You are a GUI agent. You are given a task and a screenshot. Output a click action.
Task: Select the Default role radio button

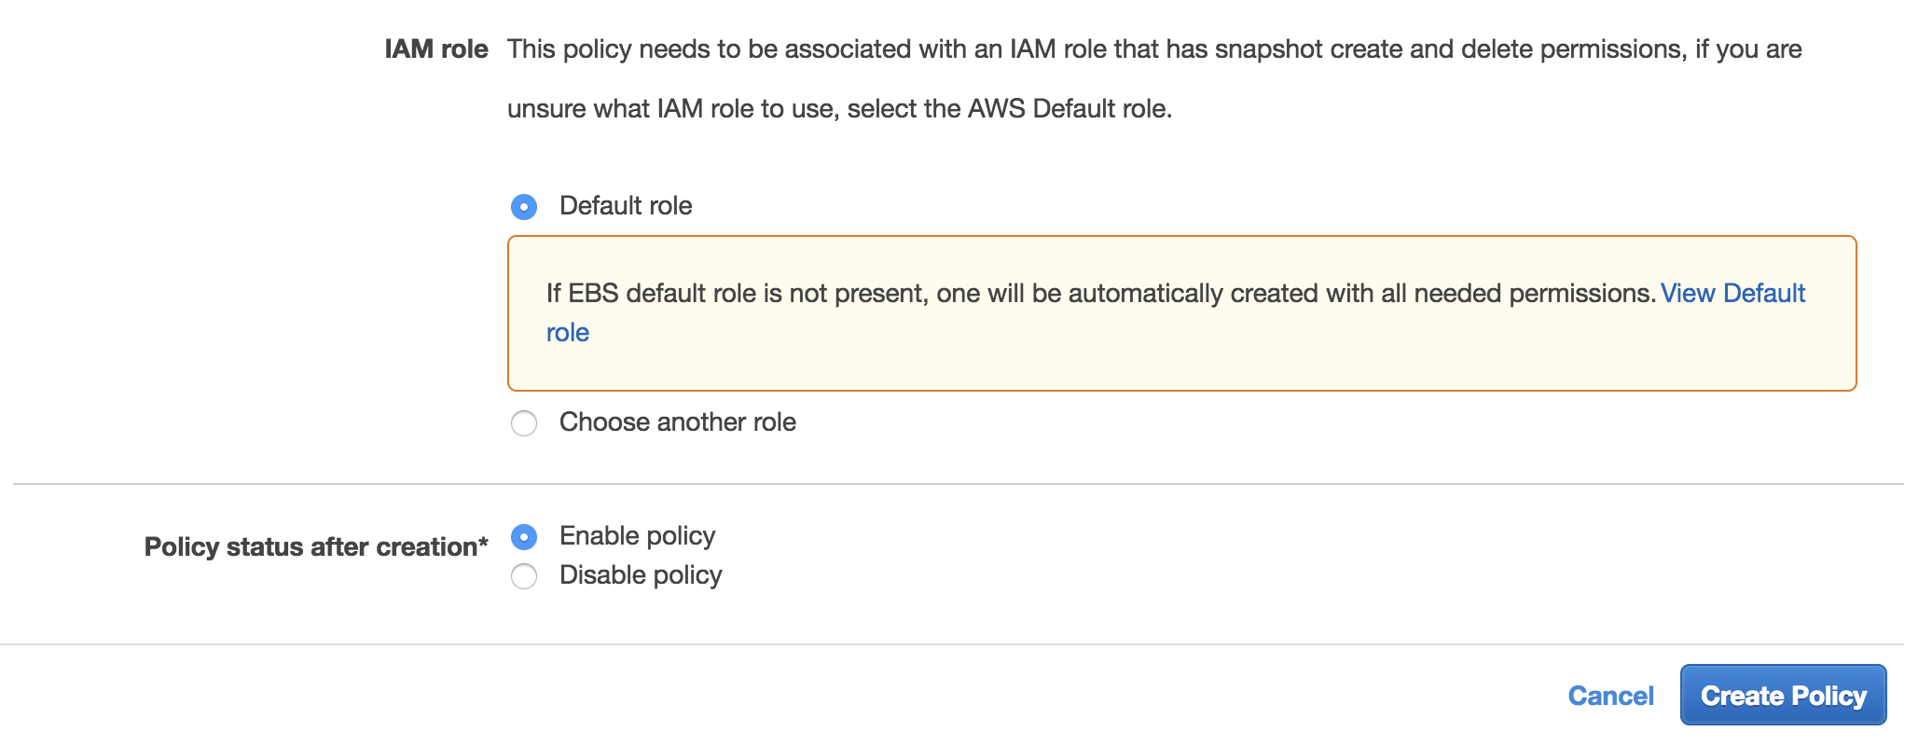click(524, 206)
